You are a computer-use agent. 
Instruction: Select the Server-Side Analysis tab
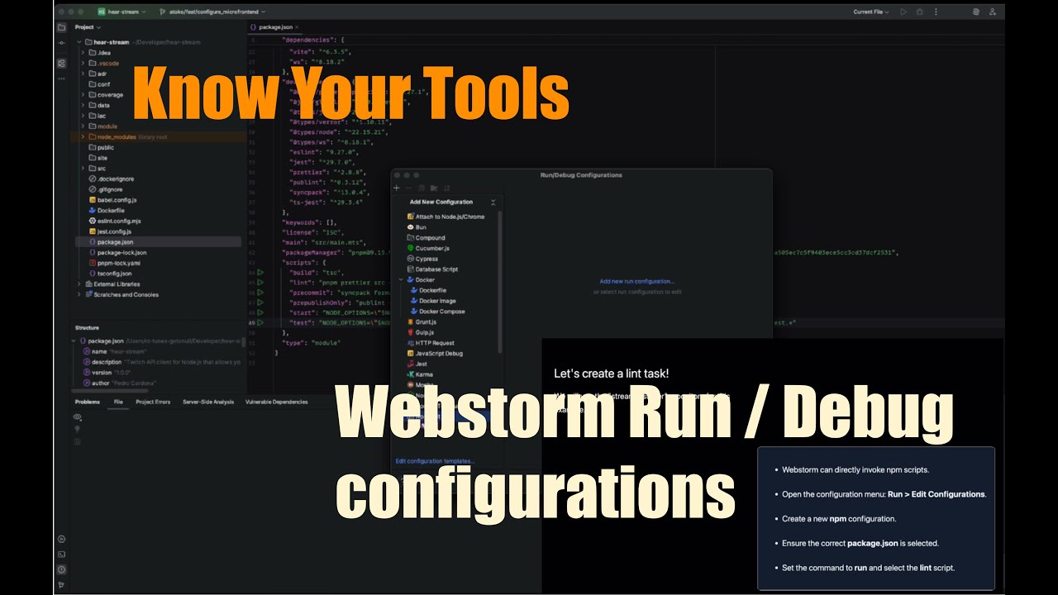coord(208,402)
